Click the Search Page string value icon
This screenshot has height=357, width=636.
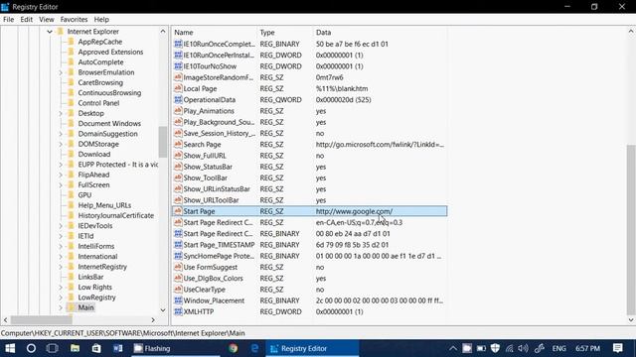tap(178, 144)
